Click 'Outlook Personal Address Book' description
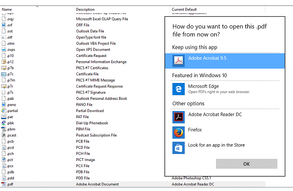The image size is (293, 191). [x=102, y=99]
